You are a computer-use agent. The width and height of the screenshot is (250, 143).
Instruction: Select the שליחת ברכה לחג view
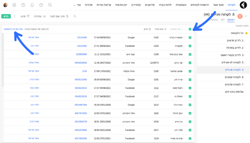pos(234,92)
